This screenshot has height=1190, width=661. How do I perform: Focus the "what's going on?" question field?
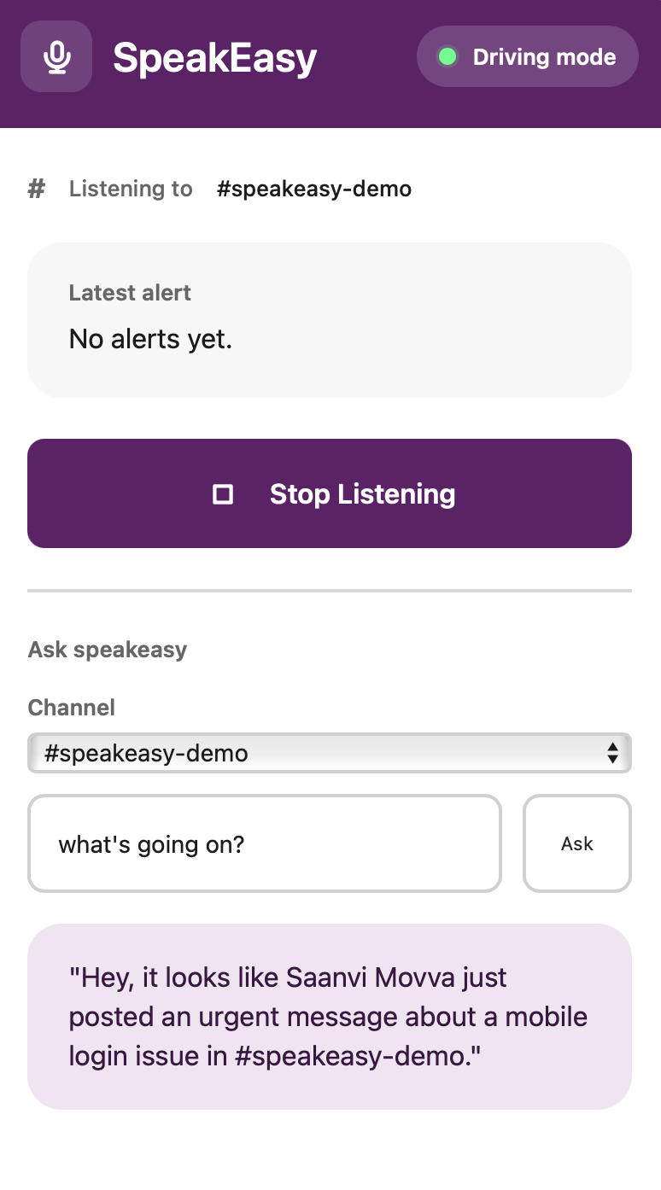(265, 843)
